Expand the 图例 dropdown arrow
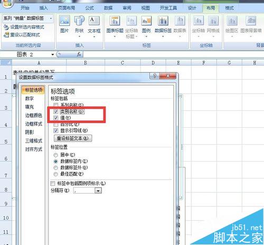 coord(146,36)
